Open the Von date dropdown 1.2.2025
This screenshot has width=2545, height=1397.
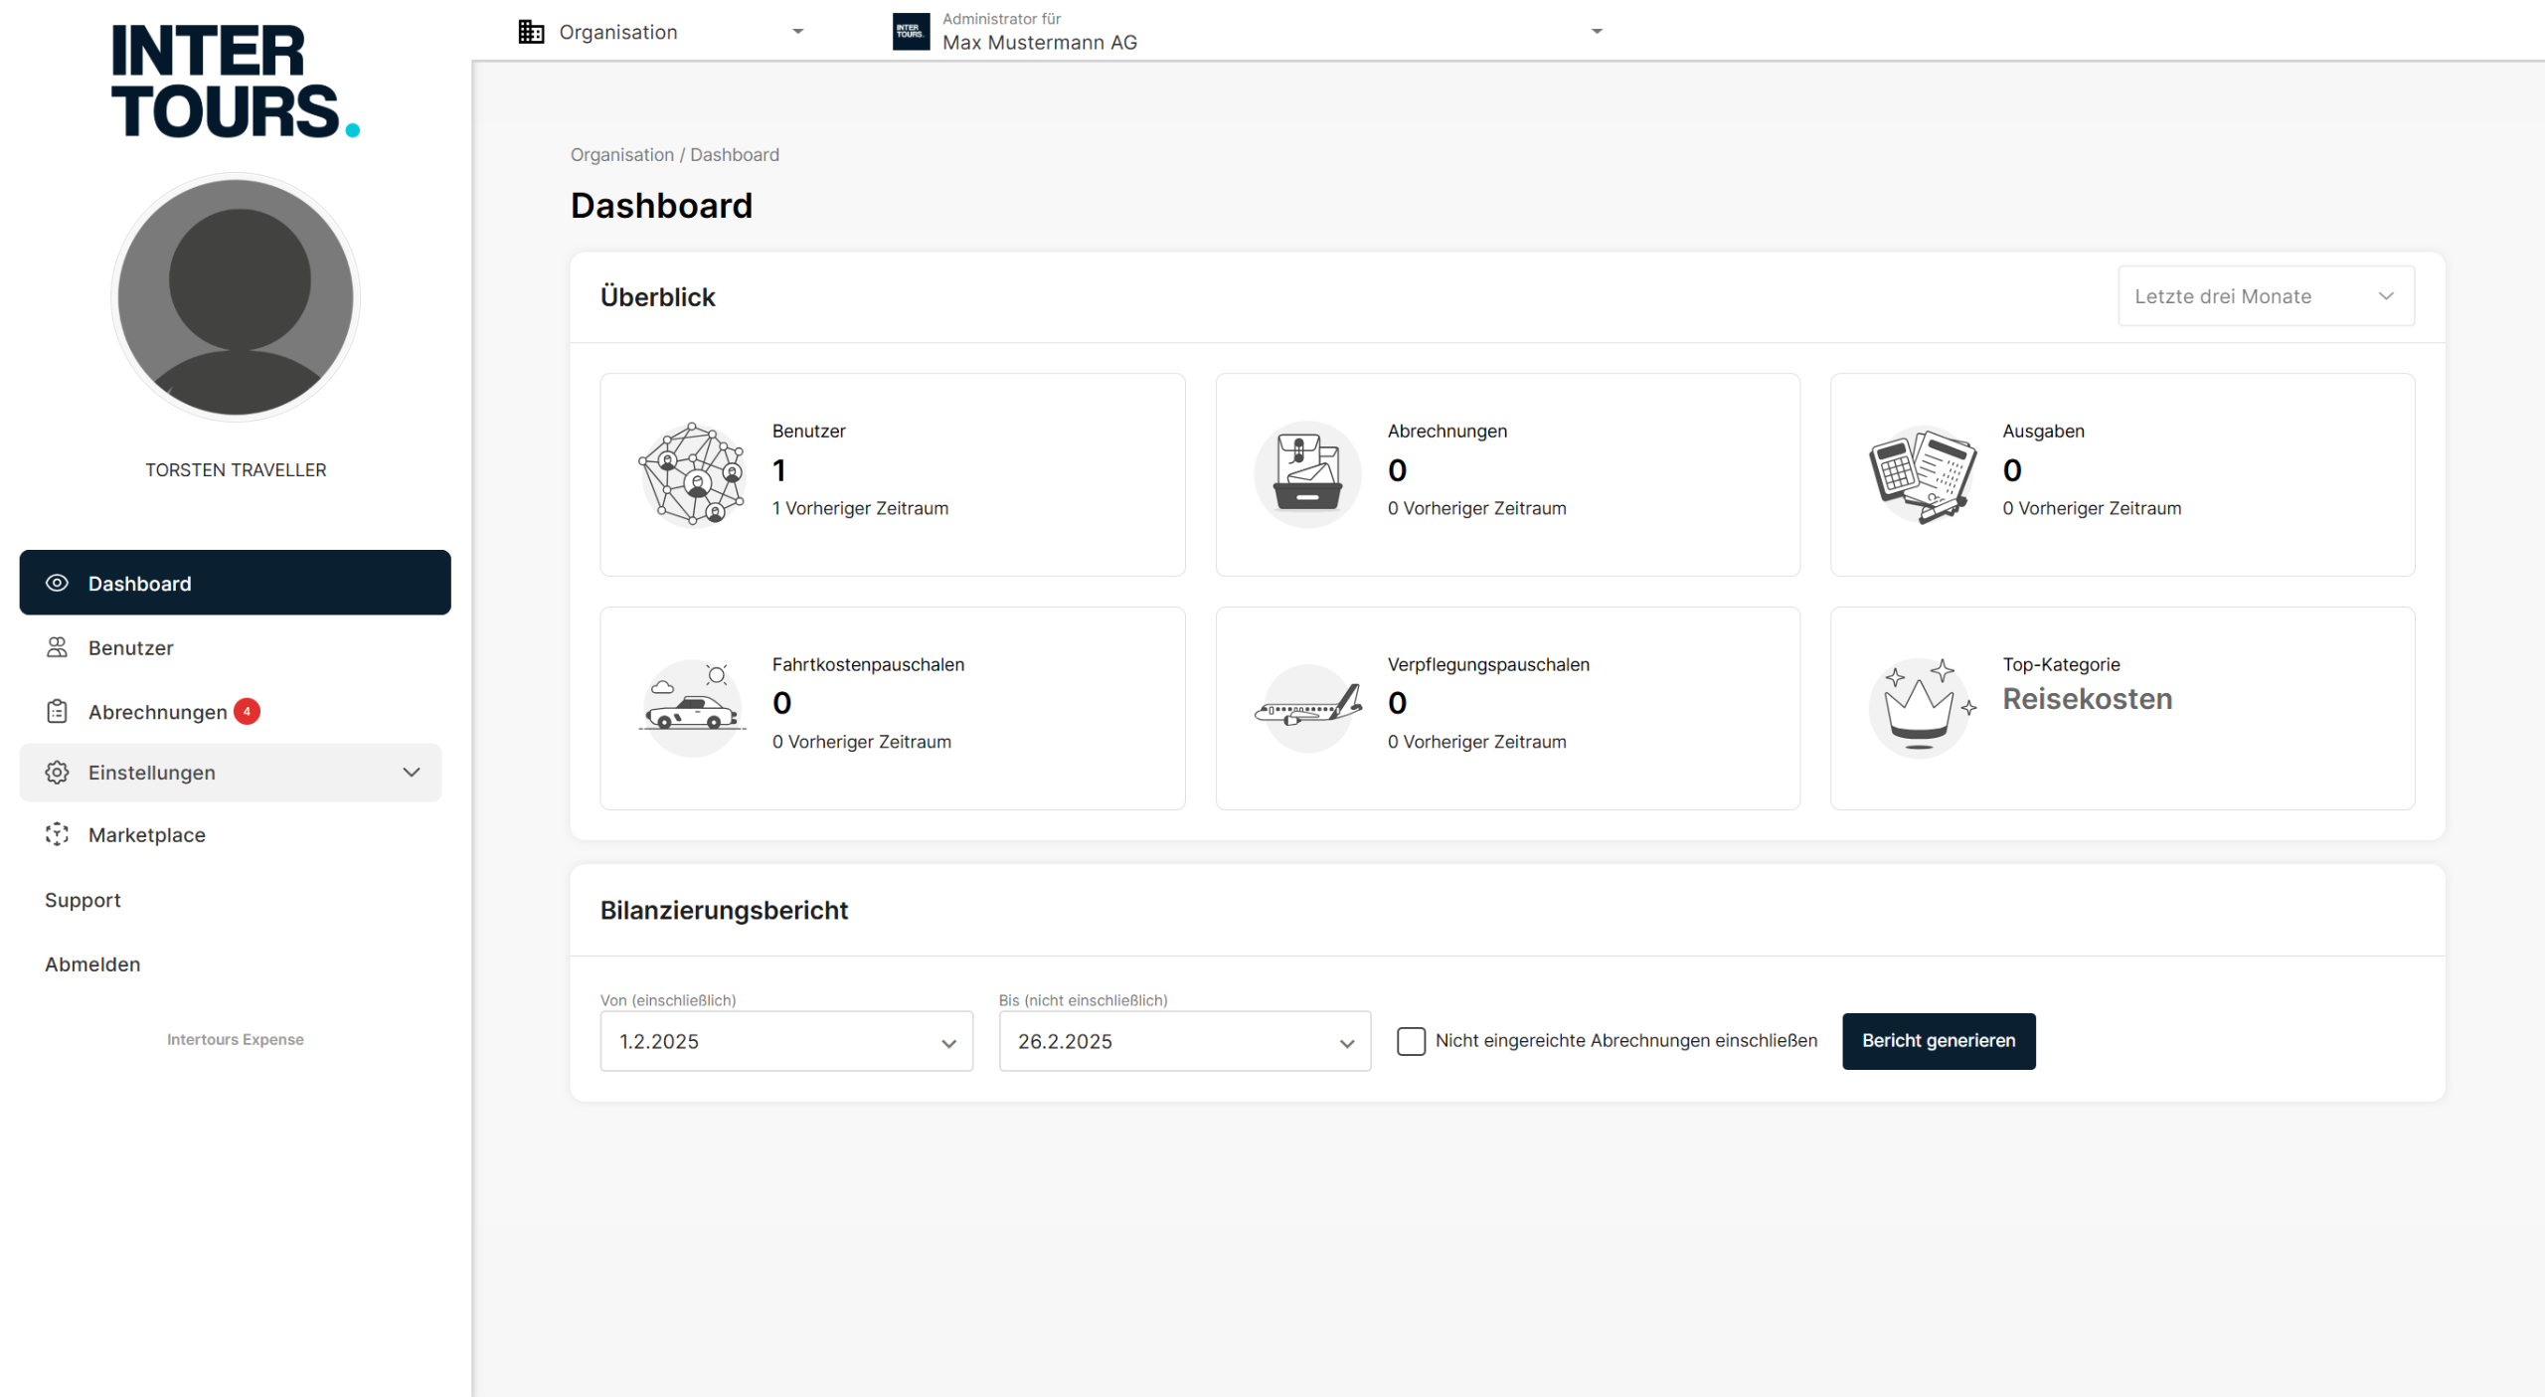tap(785, 1041)
